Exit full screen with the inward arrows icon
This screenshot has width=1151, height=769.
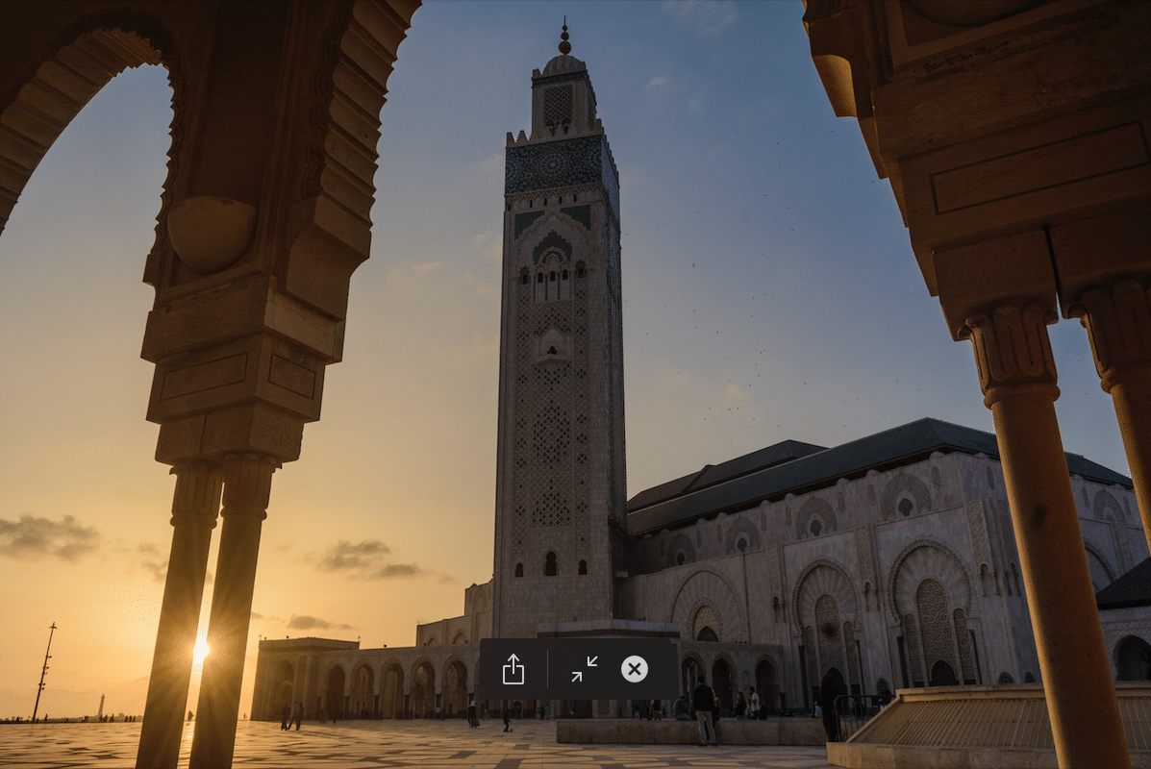(x=584, y=669)
